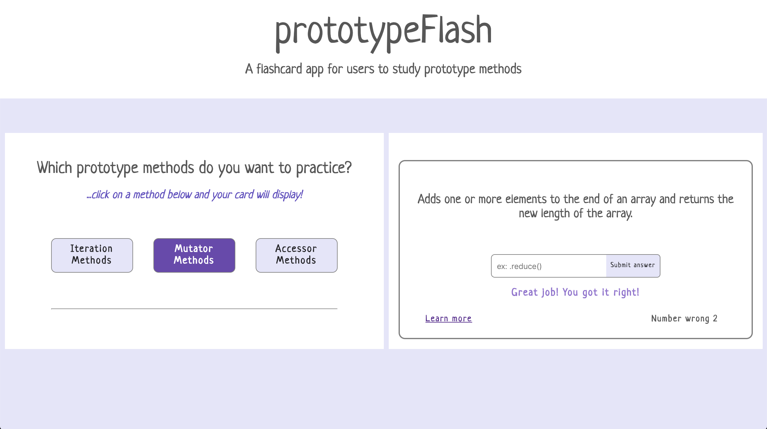Deselect the highlighted Mutator Methods button
Screen dimensions: 767x429
tap(194, 255)
